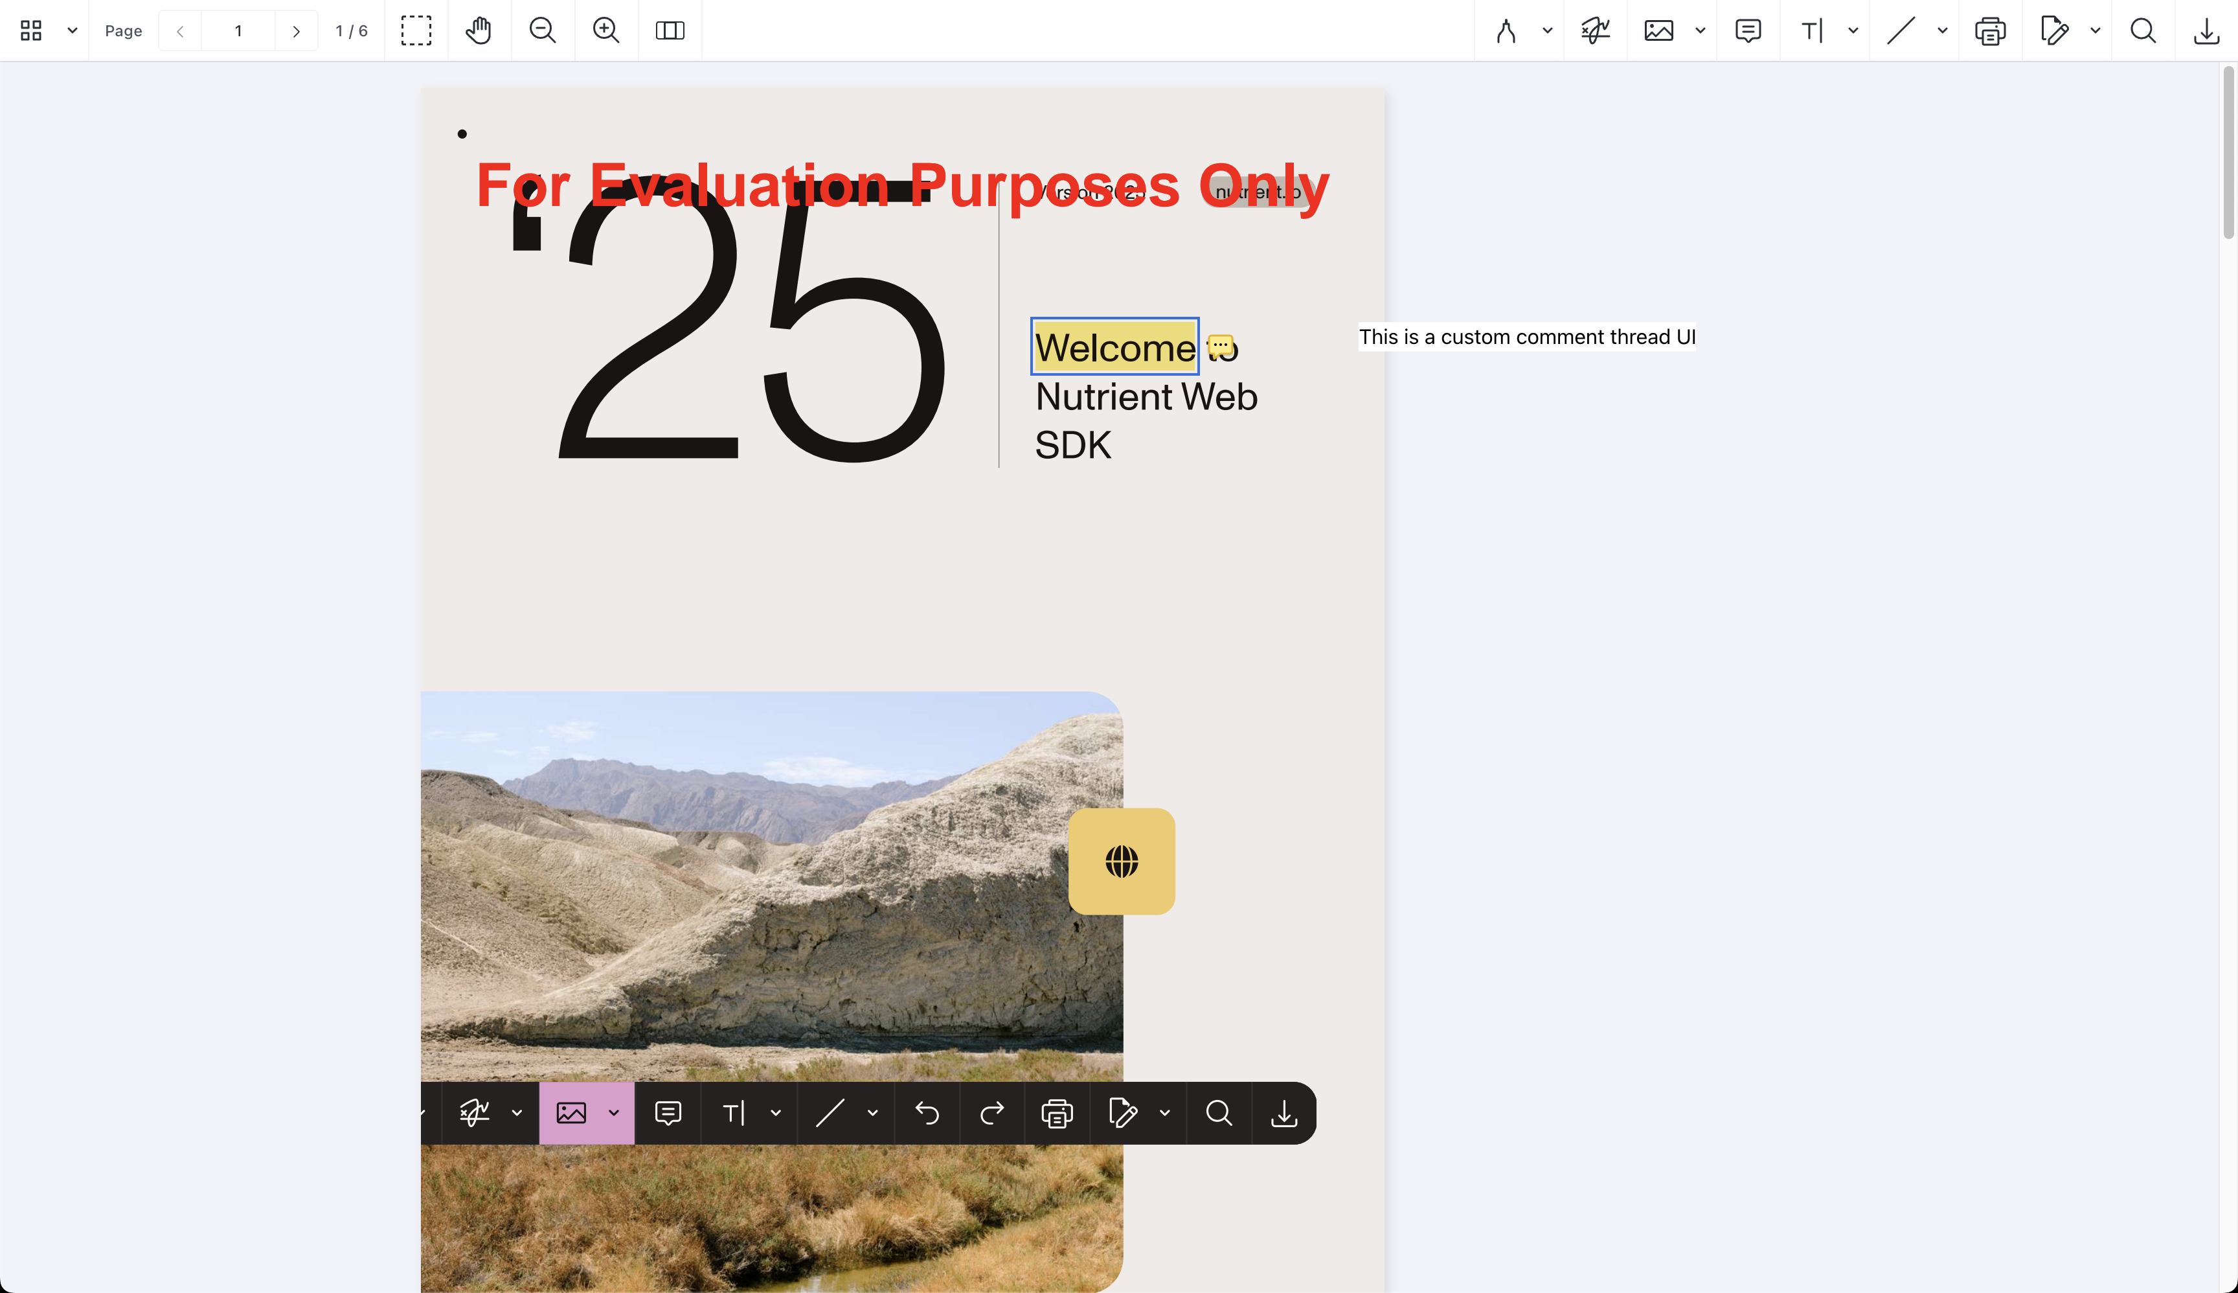Toggle the highlighted image tool in dark toolbar

point(571,1113)
